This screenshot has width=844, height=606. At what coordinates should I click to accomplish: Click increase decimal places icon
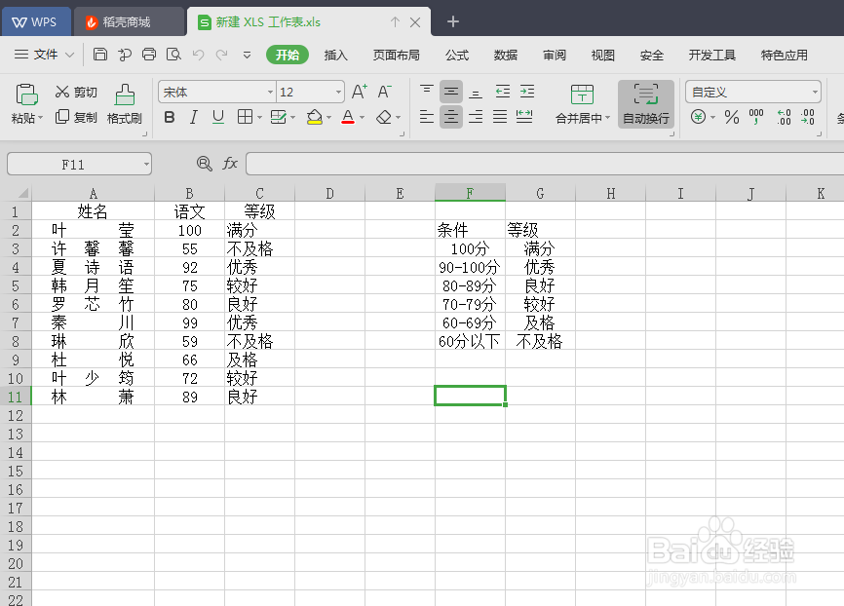tap(784, 117)
